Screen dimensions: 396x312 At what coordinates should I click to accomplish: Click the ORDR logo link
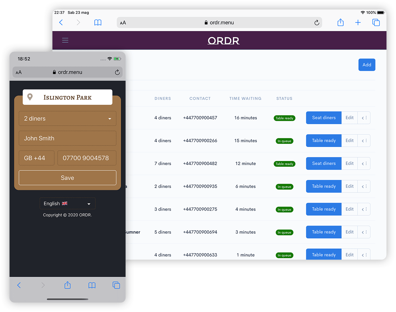[x=224, y=41]
